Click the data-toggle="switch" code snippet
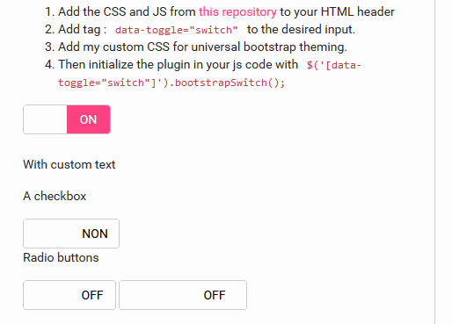Screen dimensions: 452x324 176,30
